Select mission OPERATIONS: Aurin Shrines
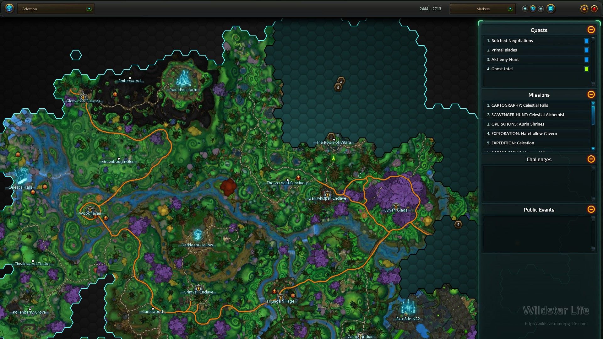This screenshot has height=339, width=603. (x=536, y=124)
